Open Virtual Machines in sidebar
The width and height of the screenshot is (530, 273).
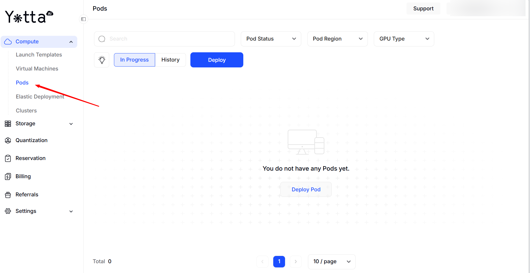click(x=37, y=69)
